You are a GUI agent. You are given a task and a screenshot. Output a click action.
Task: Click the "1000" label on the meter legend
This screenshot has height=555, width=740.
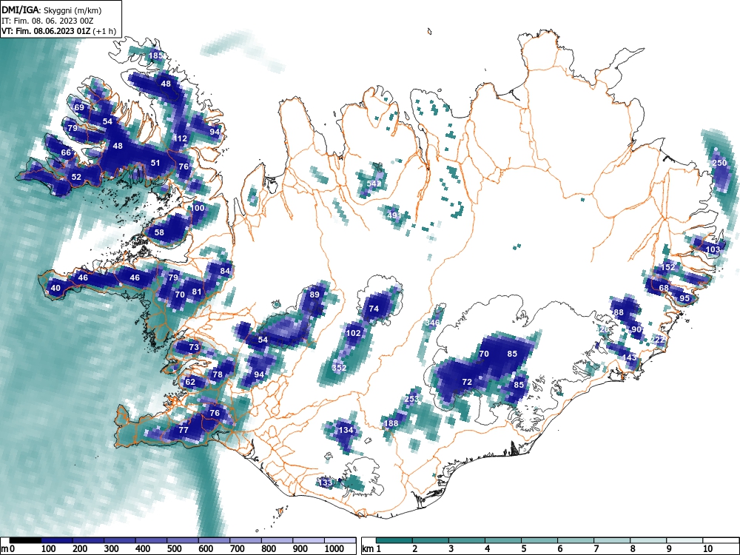click(x=334, y=549)
